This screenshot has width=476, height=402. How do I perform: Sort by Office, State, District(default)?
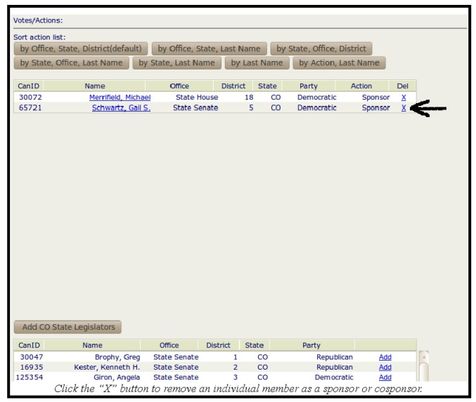pos(81,49)
